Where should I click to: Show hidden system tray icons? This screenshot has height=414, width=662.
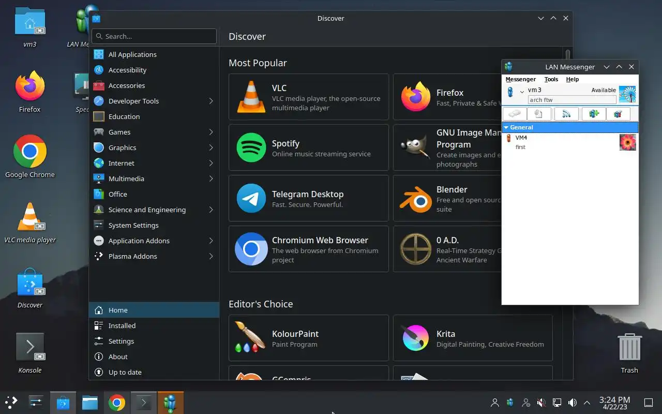[587, 403]
